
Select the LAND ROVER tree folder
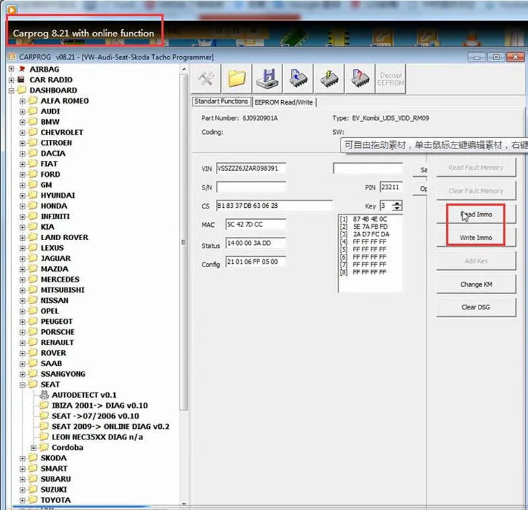(64, 238)
